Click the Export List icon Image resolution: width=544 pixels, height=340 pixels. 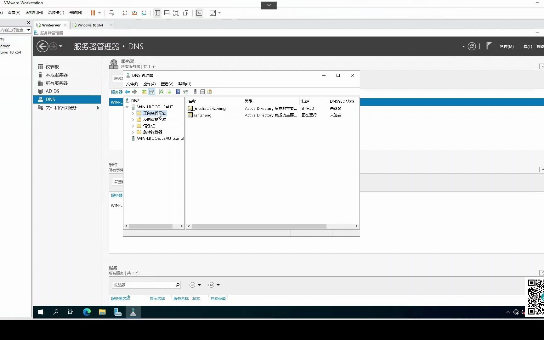168,92
